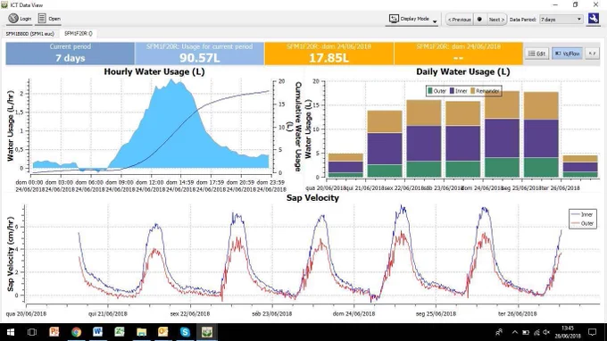
Task: Open File Explorer from the taskbar
Action: (141, 332)
